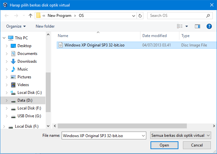The image size is (217, 154).
Task: Open Documents in navigation pane
Action: click(27, 54)
